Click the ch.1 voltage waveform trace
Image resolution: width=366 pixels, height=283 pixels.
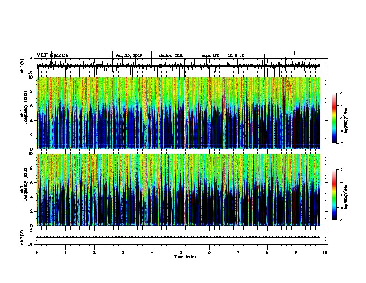click(178, 66)
